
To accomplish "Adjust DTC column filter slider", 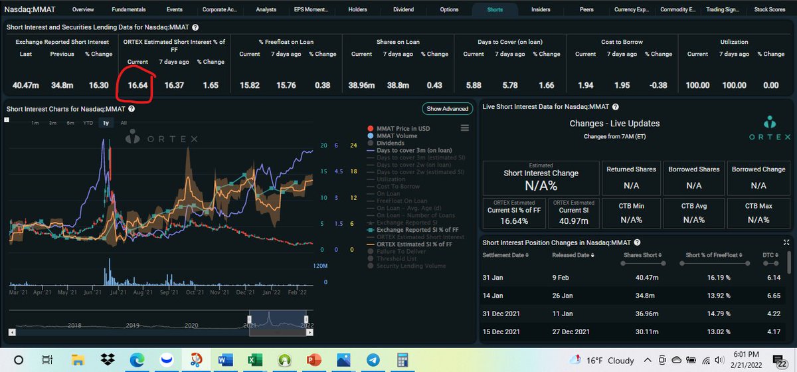I will click(x=772, y=263).
